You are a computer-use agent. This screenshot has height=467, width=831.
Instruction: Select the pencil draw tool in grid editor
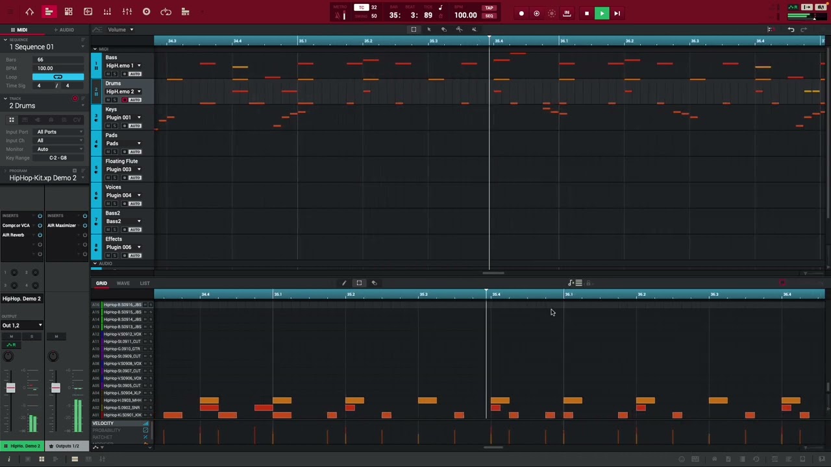pos(344,283)
